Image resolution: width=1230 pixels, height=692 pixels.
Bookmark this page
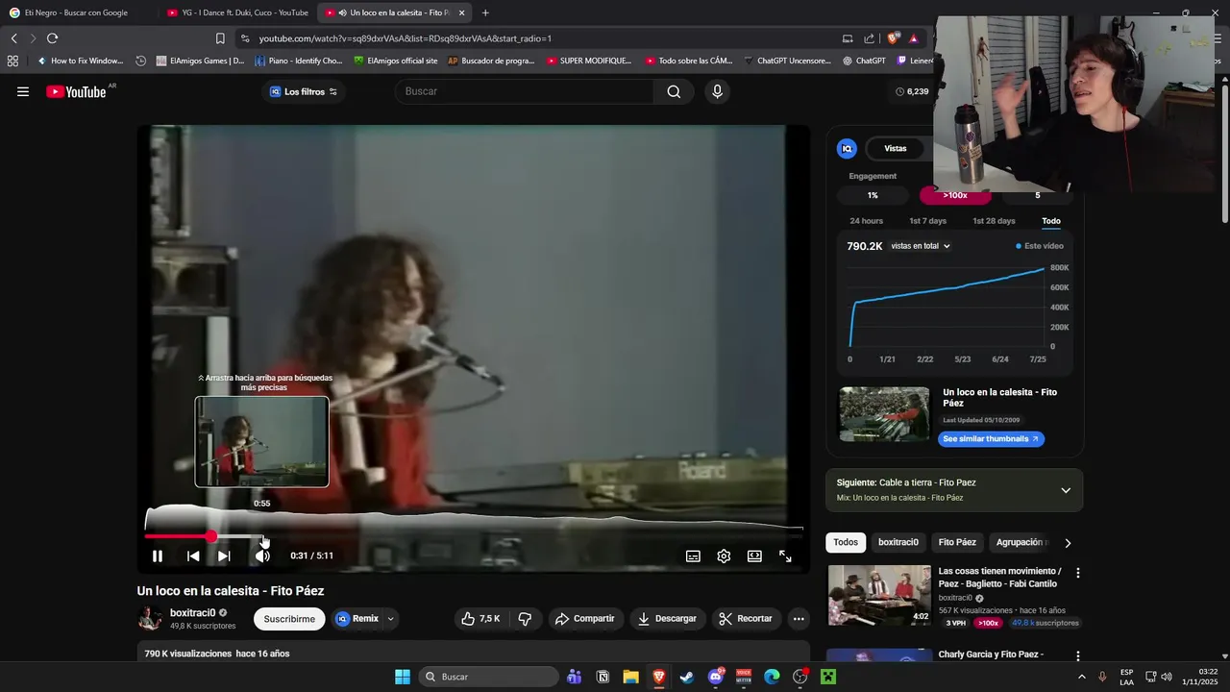coord(220,38)
